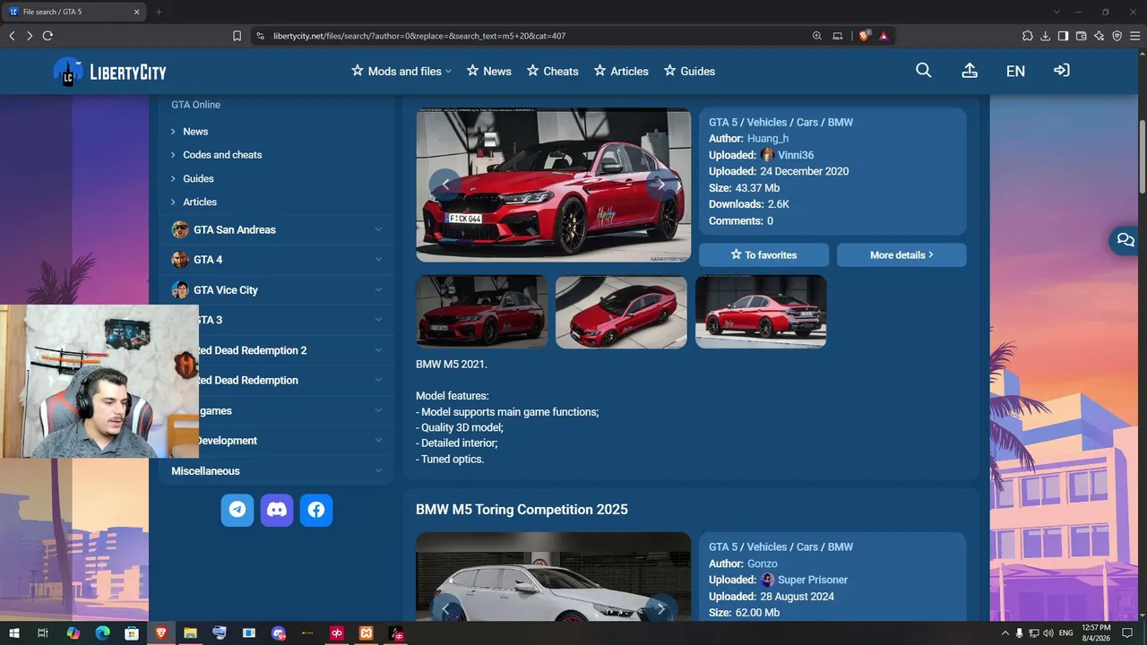The image size is (1147, 645).
Task: Open author Huang_h profile link
Action: (x=768, y=139)
